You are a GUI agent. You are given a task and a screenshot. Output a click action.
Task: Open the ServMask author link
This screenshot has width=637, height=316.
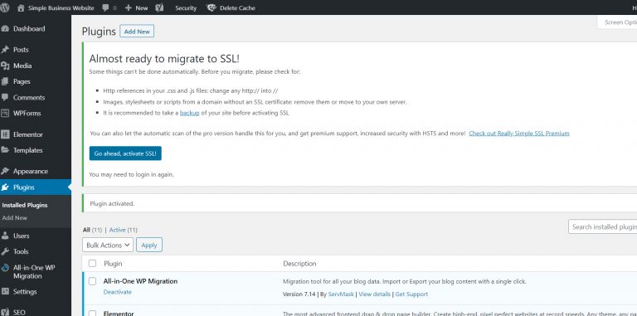pos(341,294)
